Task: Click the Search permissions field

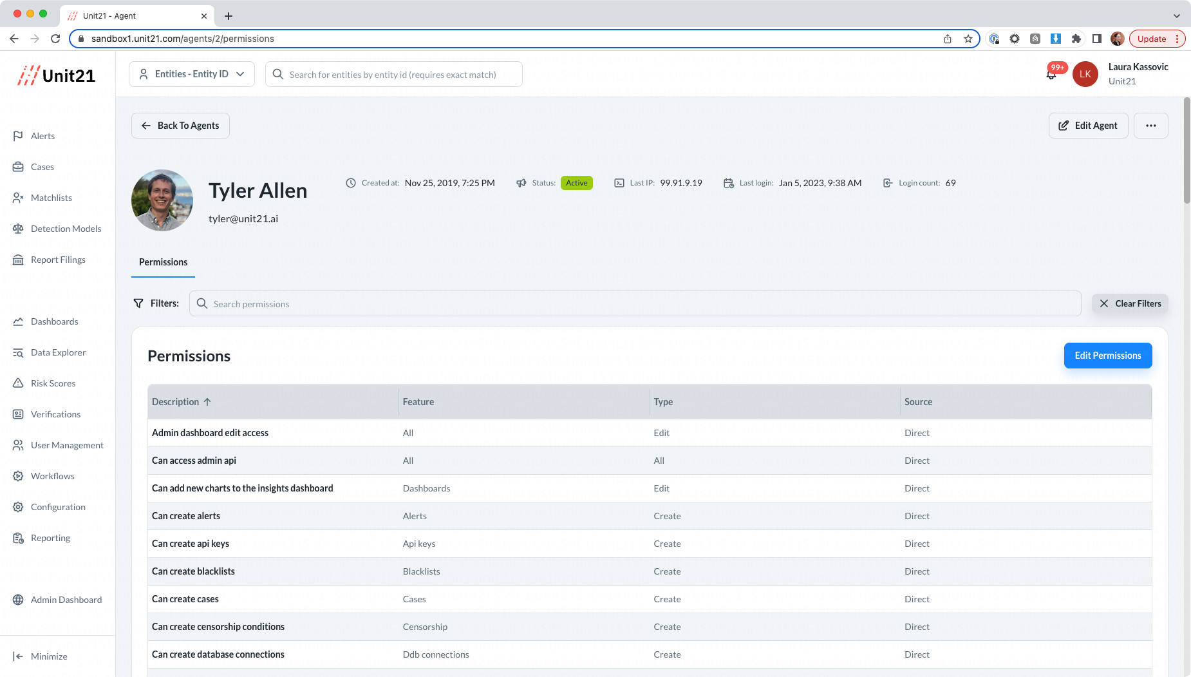Action: 635,303
